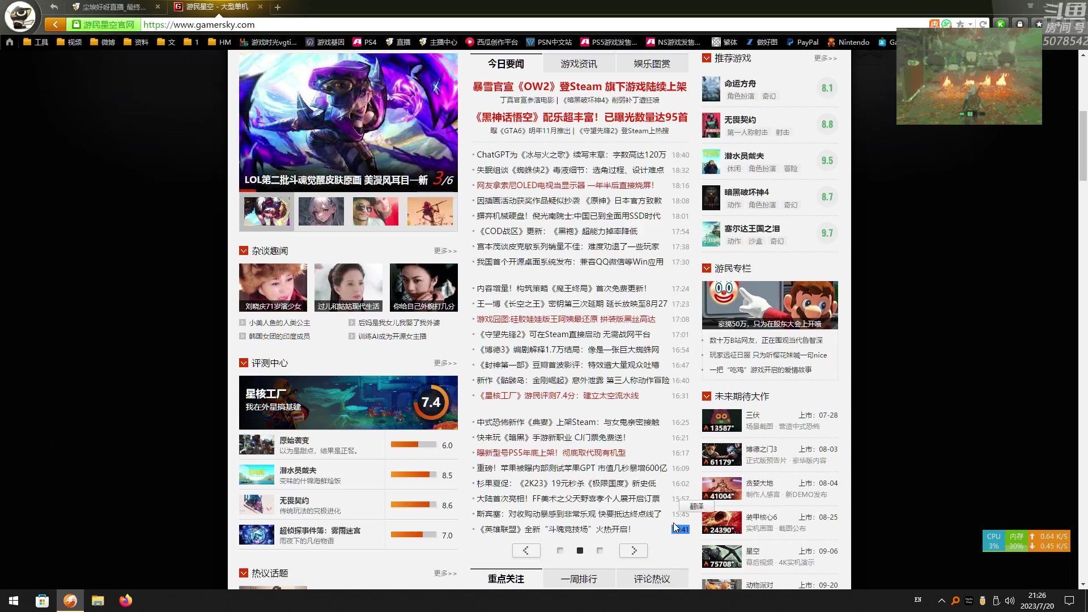This screenshot has width=1088, height=612.
Task: Open the 黑神话悟空 配乐 headline
Action: click(x=579, y=117)
